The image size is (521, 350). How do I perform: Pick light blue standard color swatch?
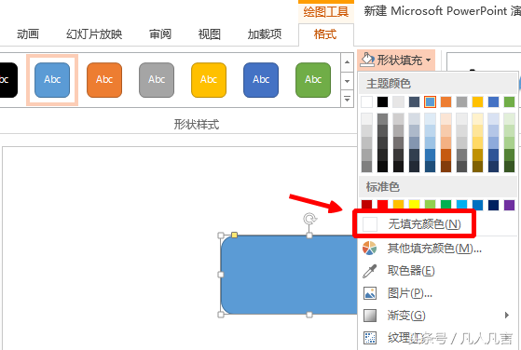[461, 205]
